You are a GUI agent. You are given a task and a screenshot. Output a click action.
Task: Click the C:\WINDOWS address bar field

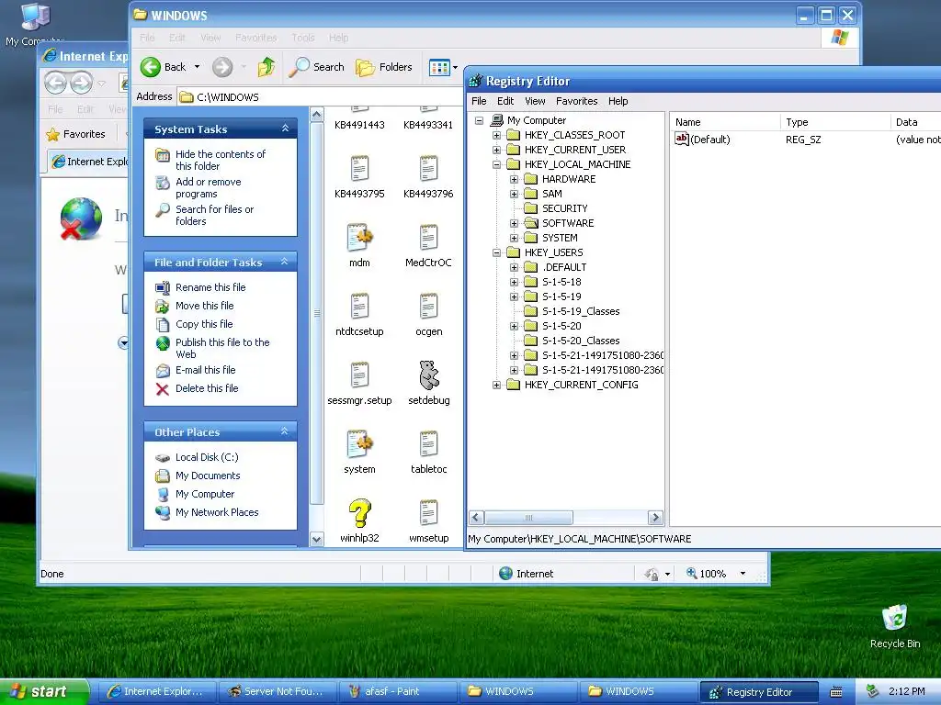(320, 97)
